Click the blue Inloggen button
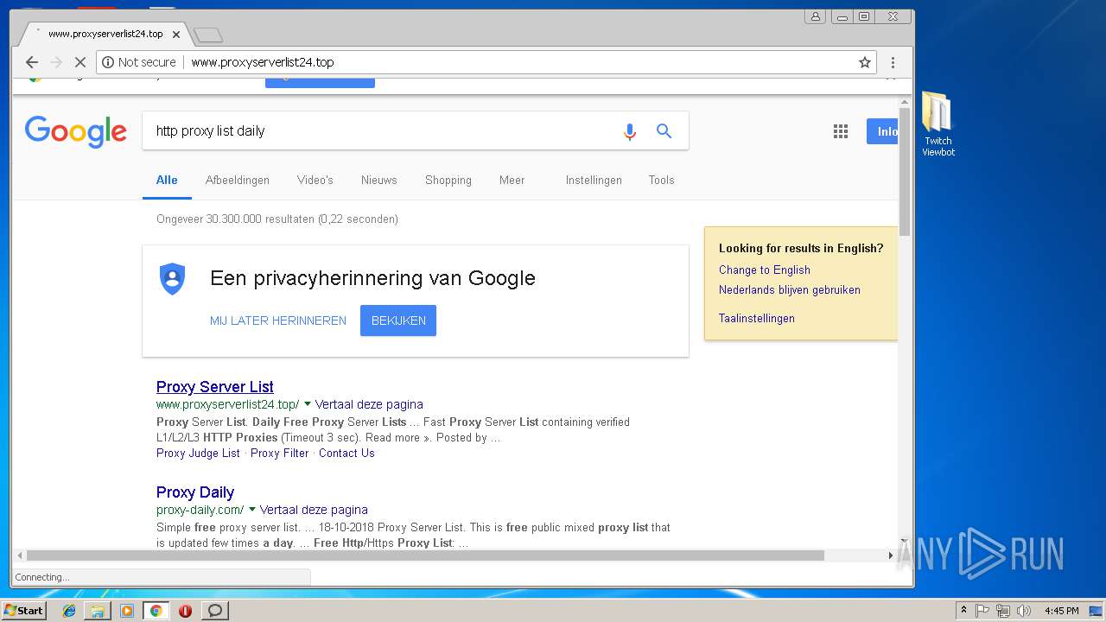The height and width of the screenshot is (622, 1106). [x=882, y=131]
